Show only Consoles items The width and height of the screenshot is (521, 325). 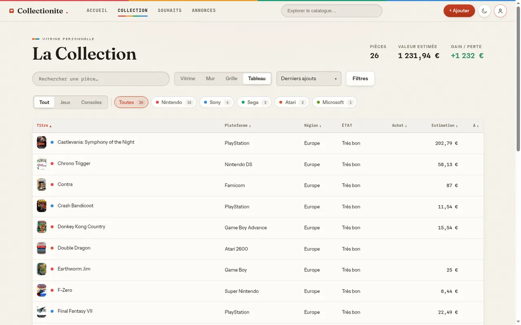point(91,102)
